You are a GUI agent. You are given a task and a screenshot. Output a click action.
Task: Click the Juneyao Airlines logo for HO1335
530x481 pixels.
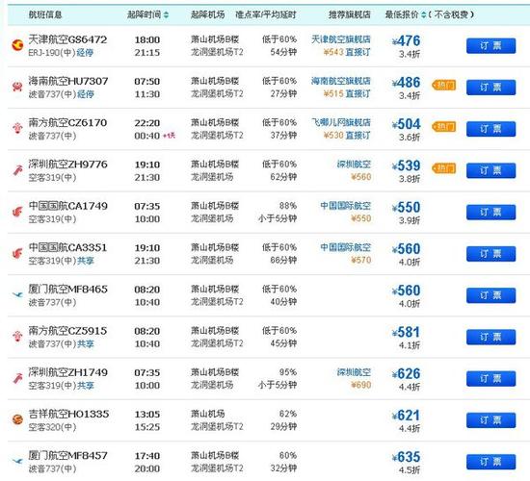point(17,419)
